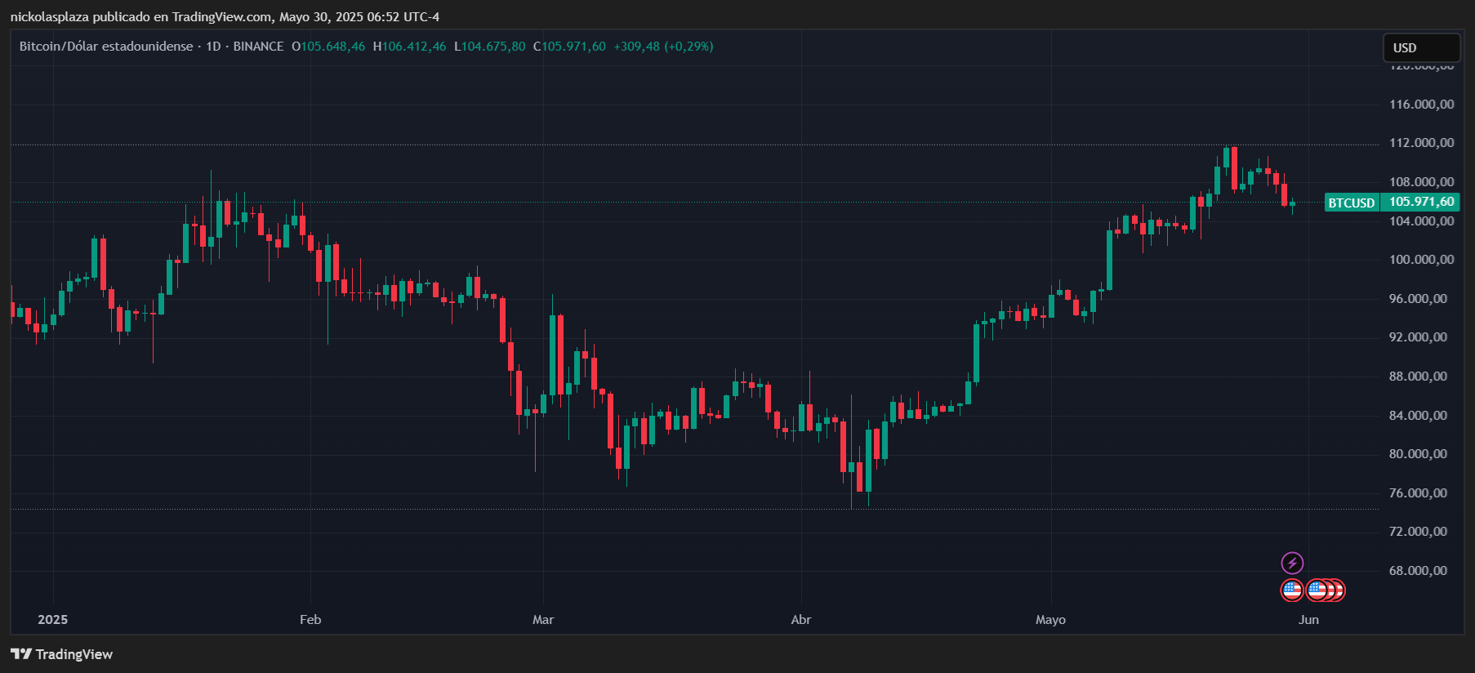The width and height of the screenshot is (1475, 673).
Task: Click the Jun label on time axis
Action: (x=1308, y=620)
